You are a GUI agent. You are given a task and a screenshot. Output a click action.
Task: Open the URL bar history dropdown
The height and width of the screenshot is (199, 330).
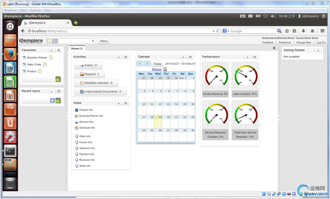pyautogui.click(x=214, y=31)
